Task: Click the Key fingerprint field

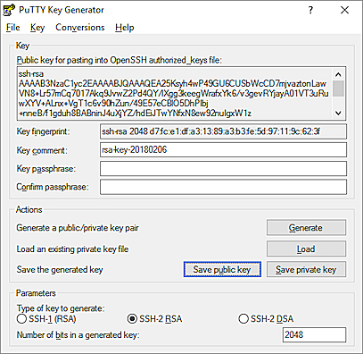Action: pyautogui.click(x=223, y=131)
